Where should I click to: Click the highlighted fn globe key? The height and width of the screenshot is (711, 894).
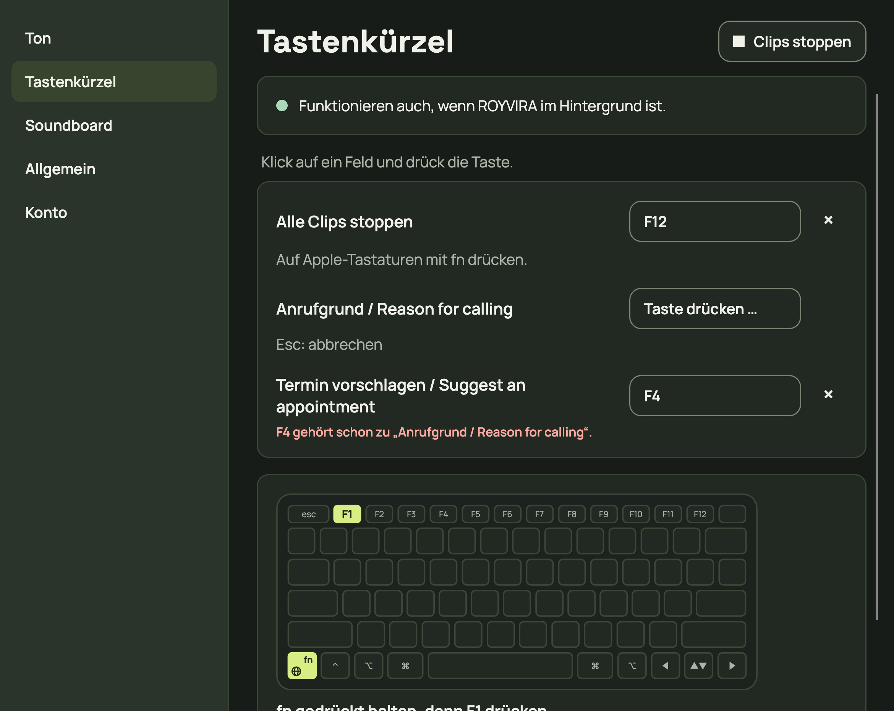click(302, 666)
